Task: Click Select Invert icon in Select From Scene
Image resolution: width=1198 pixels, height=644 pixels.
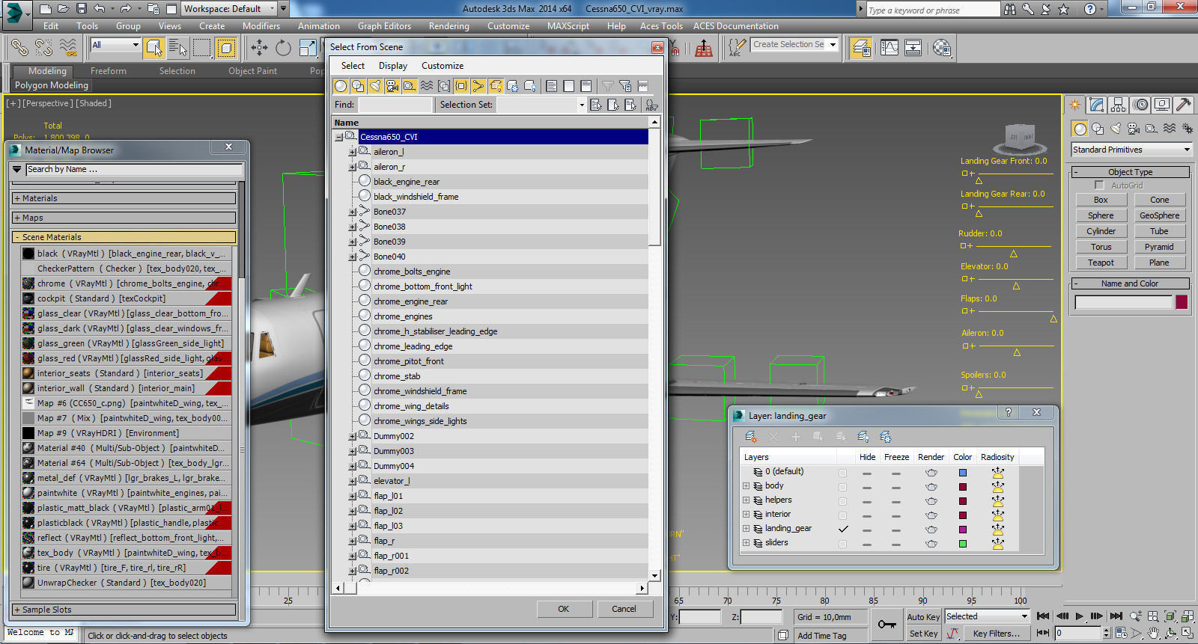Action: pos(586,86)
